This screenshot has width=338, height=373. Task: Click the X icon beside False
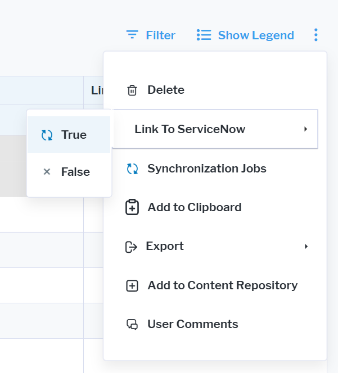(47, 172)
